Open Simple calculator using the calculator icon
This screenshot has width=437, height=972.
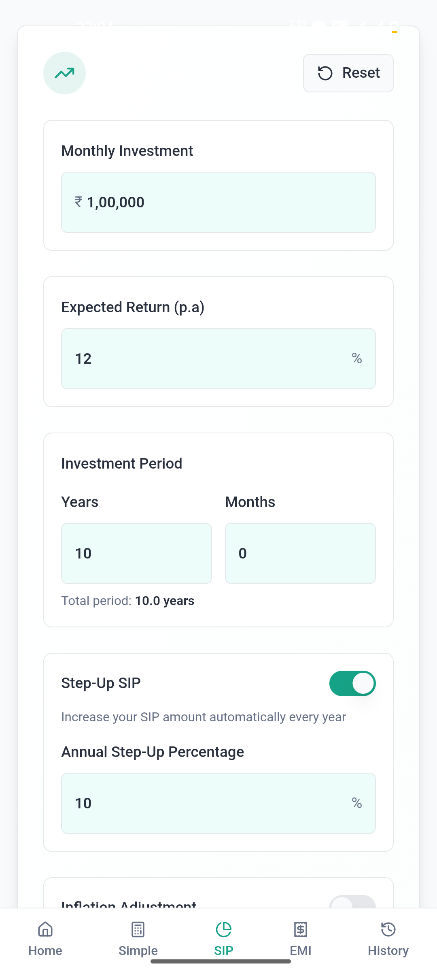click(x=138, y=929)
